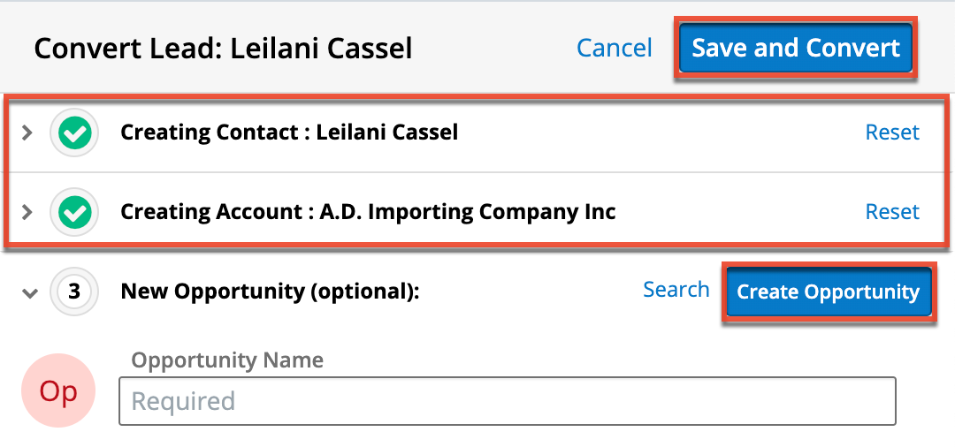Expand the Creating Account panel chevron
The width and height of the screenshot is (955, 447).
tap(27, 212)
